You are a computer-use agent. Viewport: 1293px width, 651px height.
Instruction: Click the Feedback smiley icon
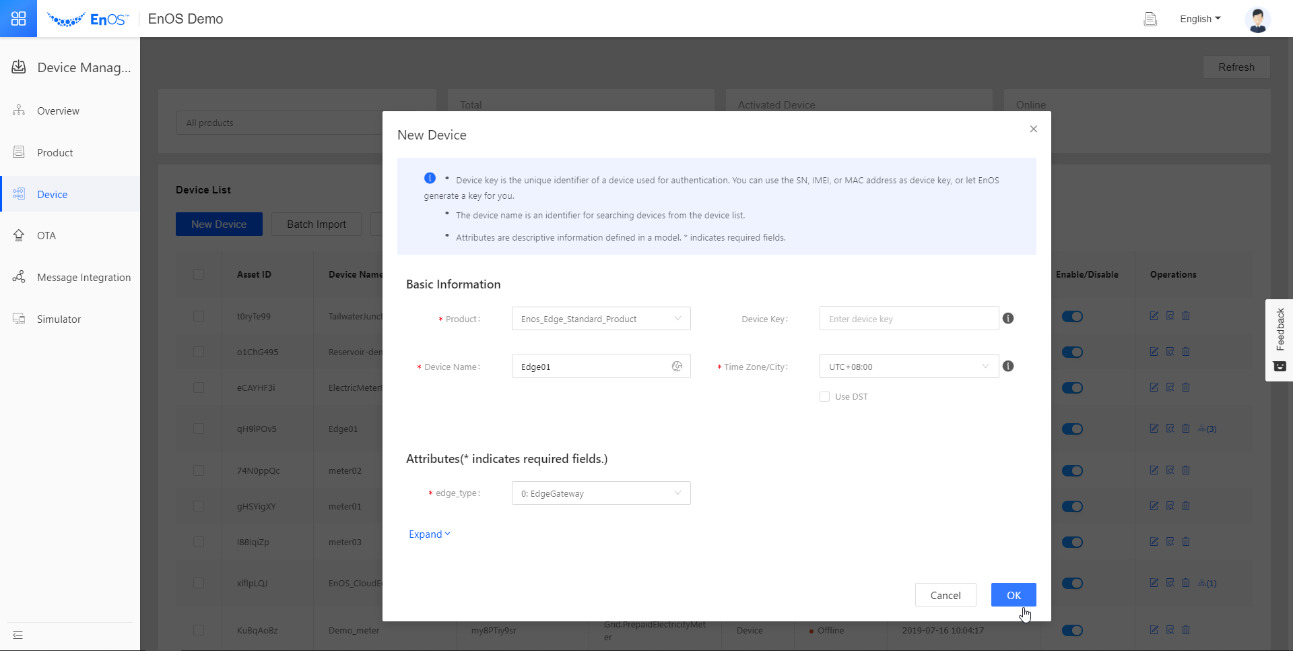click(x=1280, y=367)
